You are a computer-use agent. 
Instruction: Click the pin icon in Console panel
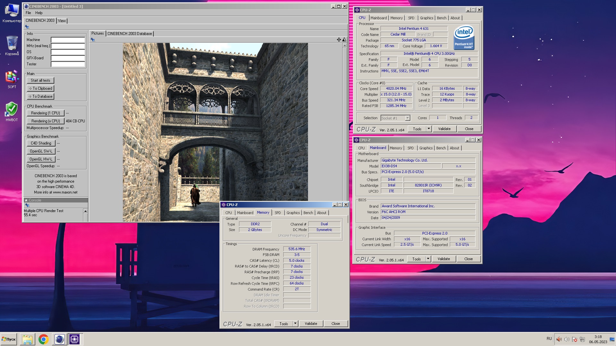click(x=27, y=205)
